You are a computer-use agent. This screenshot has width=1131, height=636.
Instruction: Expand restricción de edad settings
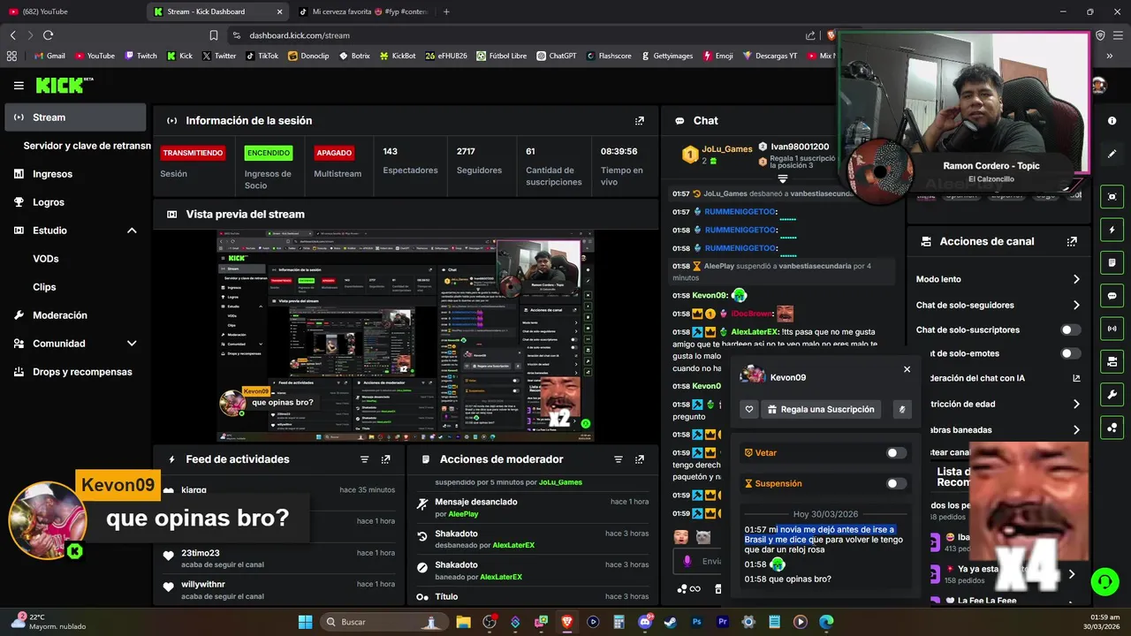pyautogui.click(x=1076, y=404)
